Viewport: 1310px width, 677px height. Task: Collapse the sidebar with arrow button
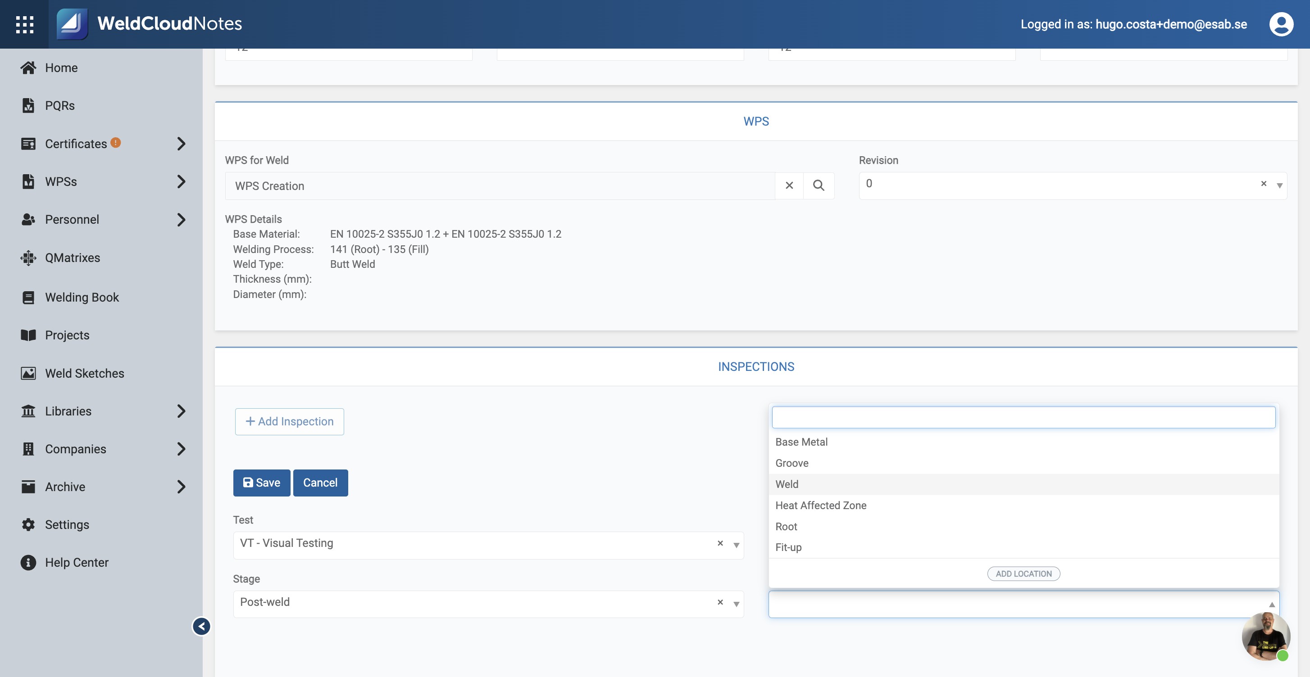tap(201, 626)
